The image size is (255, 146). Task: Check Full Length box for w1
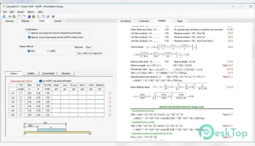[x=20, y=93]
